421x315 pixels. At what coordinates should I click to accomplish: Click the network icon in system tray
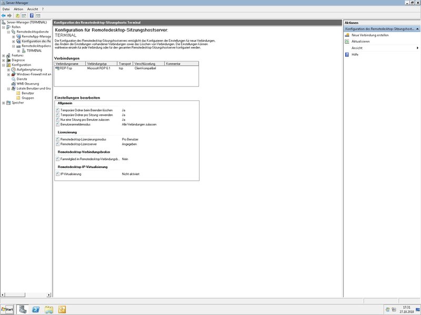[x=394, y=310]
